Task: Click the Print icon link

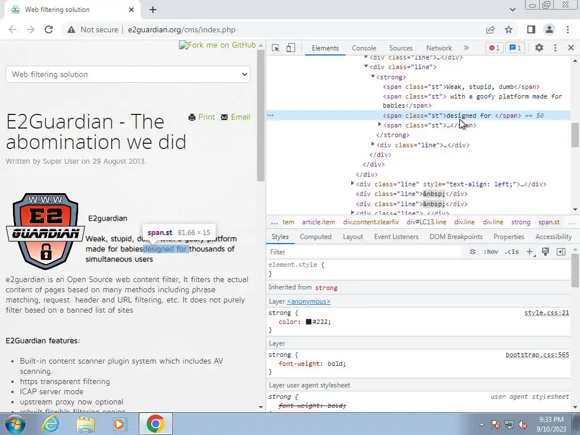Action: tap(202, 117)
